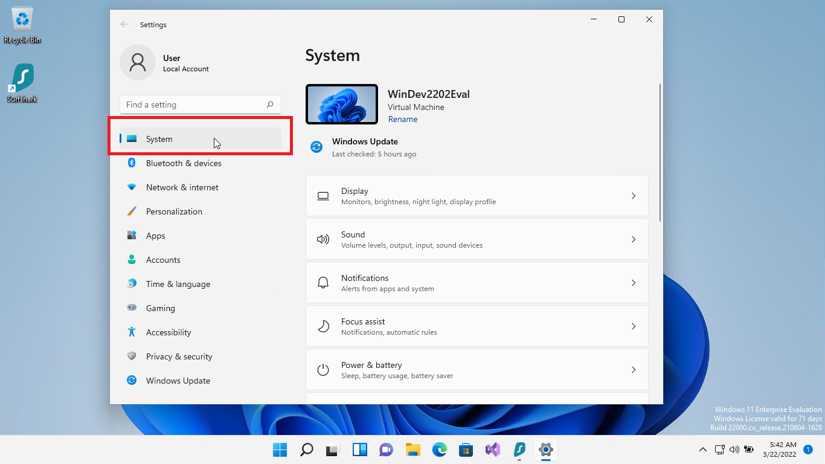Open the Apps settings category
Viewport: 825px width, 464px height.
201,236
